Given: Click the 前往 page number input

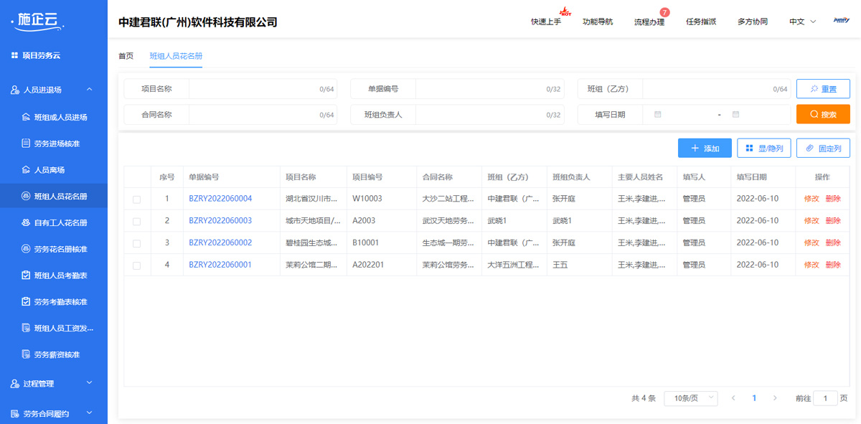Looking at the screenshot, I should 825,398.
